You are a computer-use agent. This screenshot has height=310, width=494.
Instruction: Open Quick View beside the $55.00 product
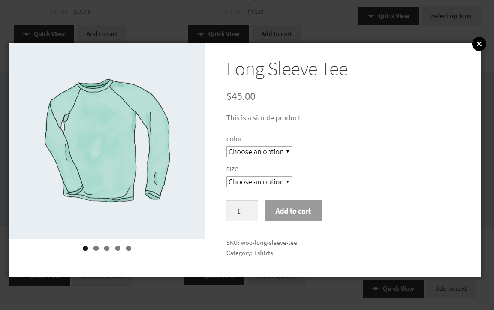point(44,34)
